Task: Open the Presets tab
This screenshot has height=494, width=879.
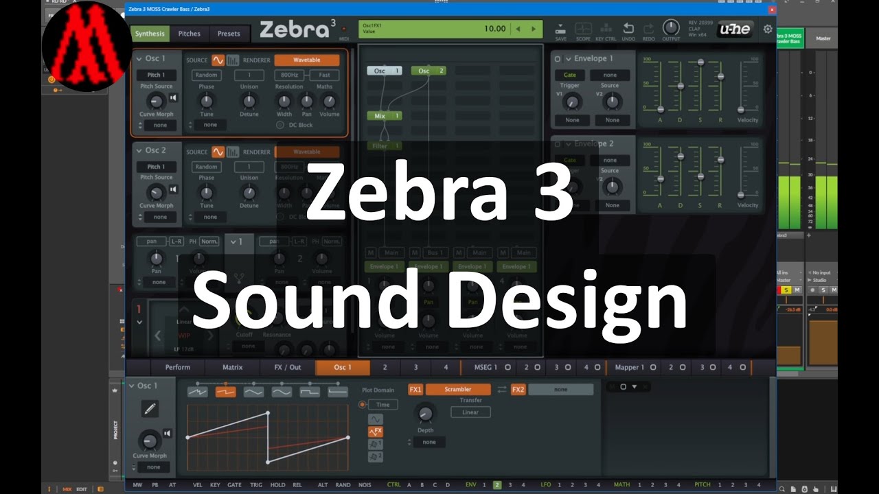Action: (229, 33)
